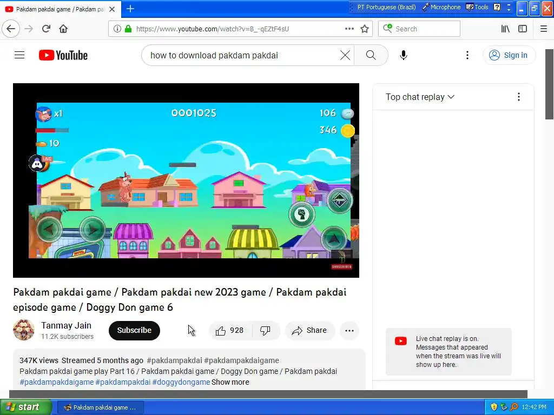Viewport: 554px width, 415px height.
Task: Go back with the browser back arrow
Action: [11, 29]
